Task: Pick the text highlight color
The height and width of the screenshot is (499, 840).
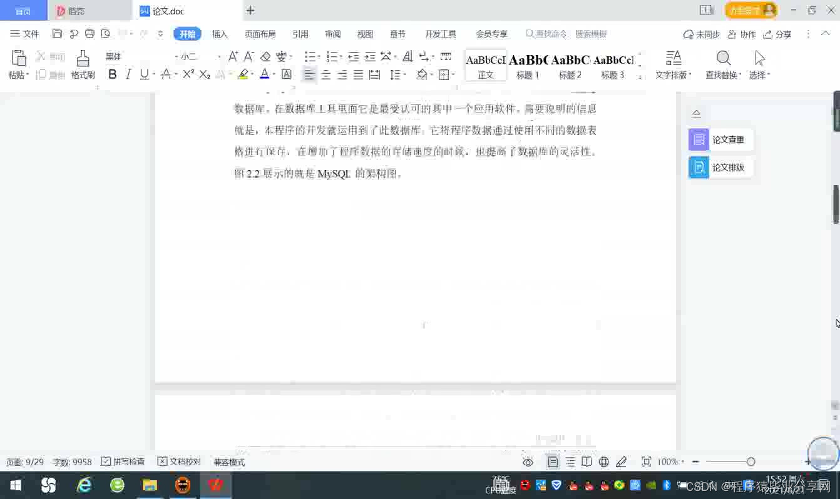Action: coord(243,74)
